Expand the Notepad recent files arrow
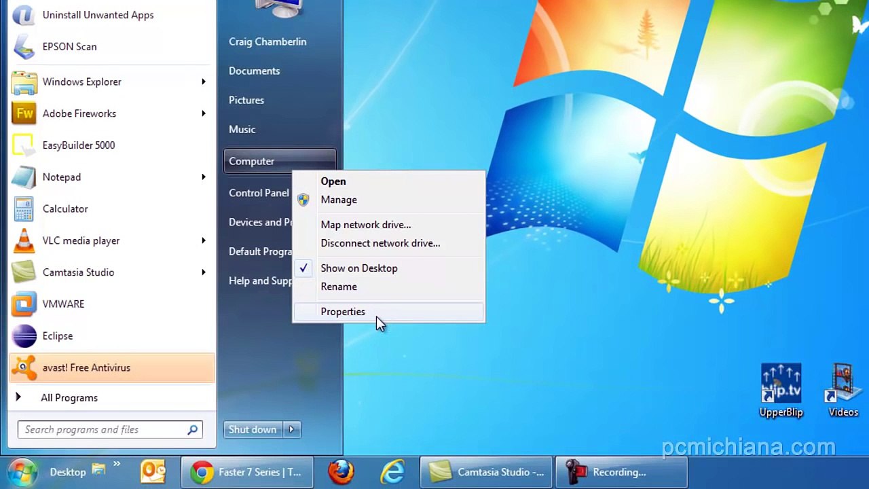The image size is (869, 489). click(203, 177)
